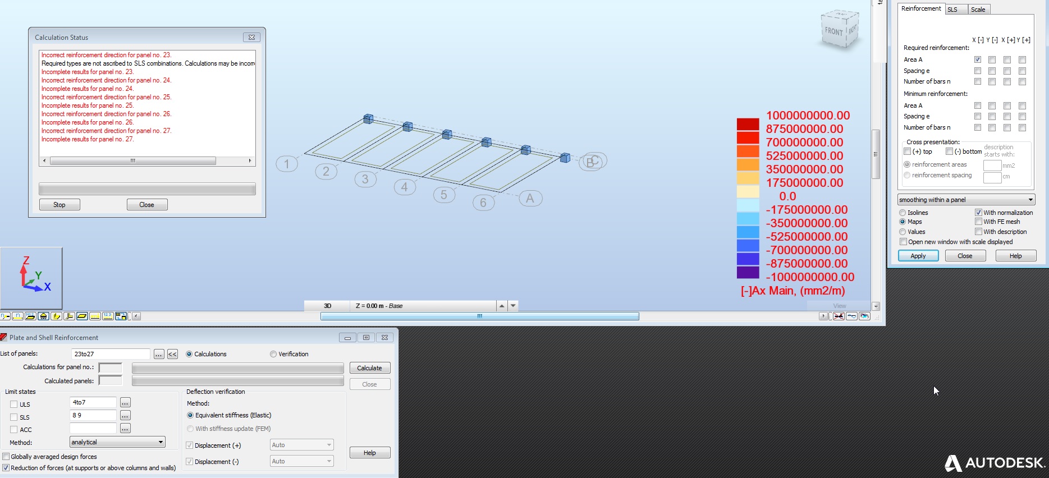Toggle Reduction of forces checkbox
This screenshot has width=1049, height=478.
(x=6, y=468)
